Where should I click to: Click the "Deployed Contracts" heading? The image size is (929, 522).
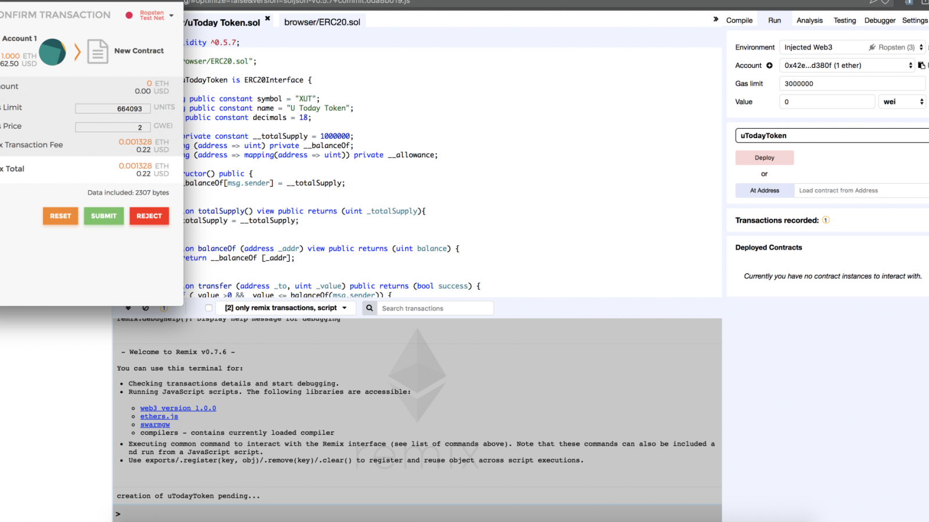coord(768,248)
